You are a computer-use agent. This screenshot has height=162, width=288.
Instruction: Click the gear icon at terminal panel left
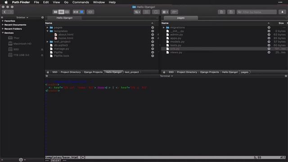(x=47, y=76)
